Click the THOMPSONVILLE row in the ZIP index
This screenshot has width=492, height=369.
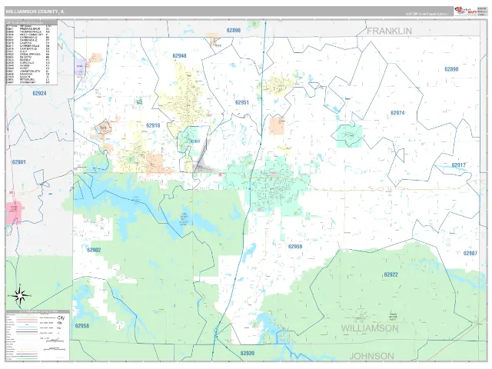[x=28, y=32]
